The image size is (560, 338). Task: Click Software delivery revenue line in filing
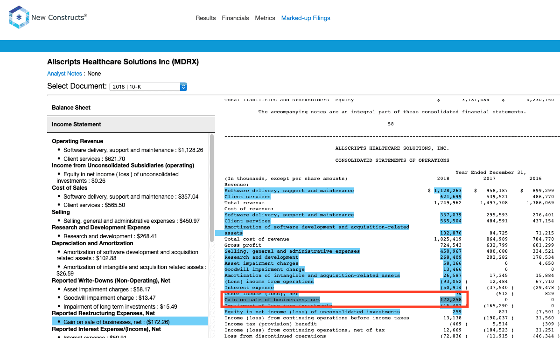pyautogui.click(x=289, y=191)
